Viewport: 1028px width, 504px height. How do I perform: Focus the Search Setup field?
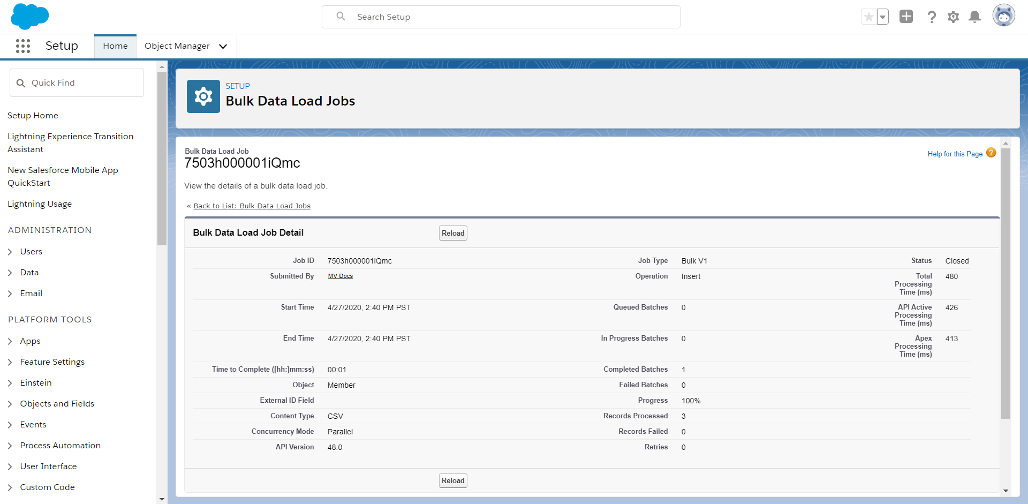click(x=501, y=17)
